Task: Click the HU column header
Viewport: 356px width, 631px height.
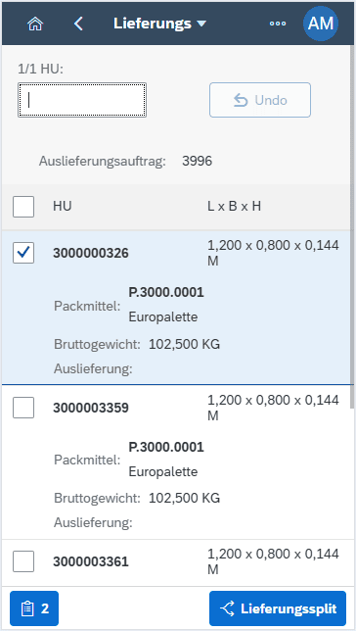Action: pyautogui.click(x=63, y=207)
